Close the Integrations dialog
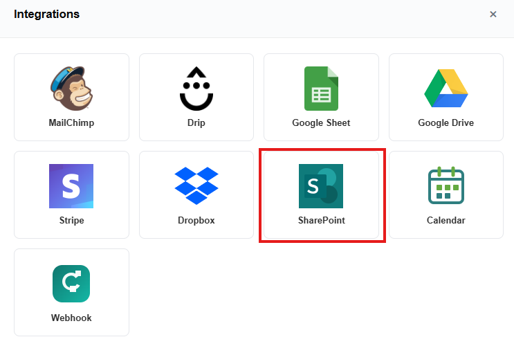Screen dimensions: 514x346 tap(493, 14)
